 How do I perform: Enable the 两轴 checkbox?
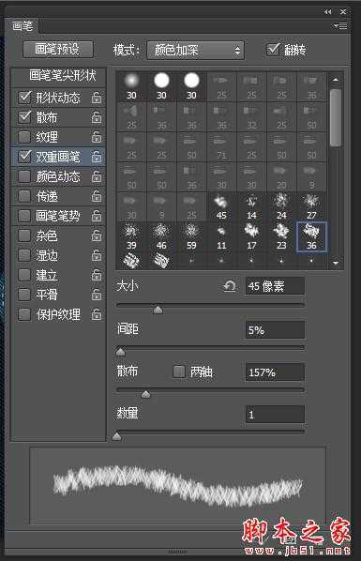pos(179,371)
